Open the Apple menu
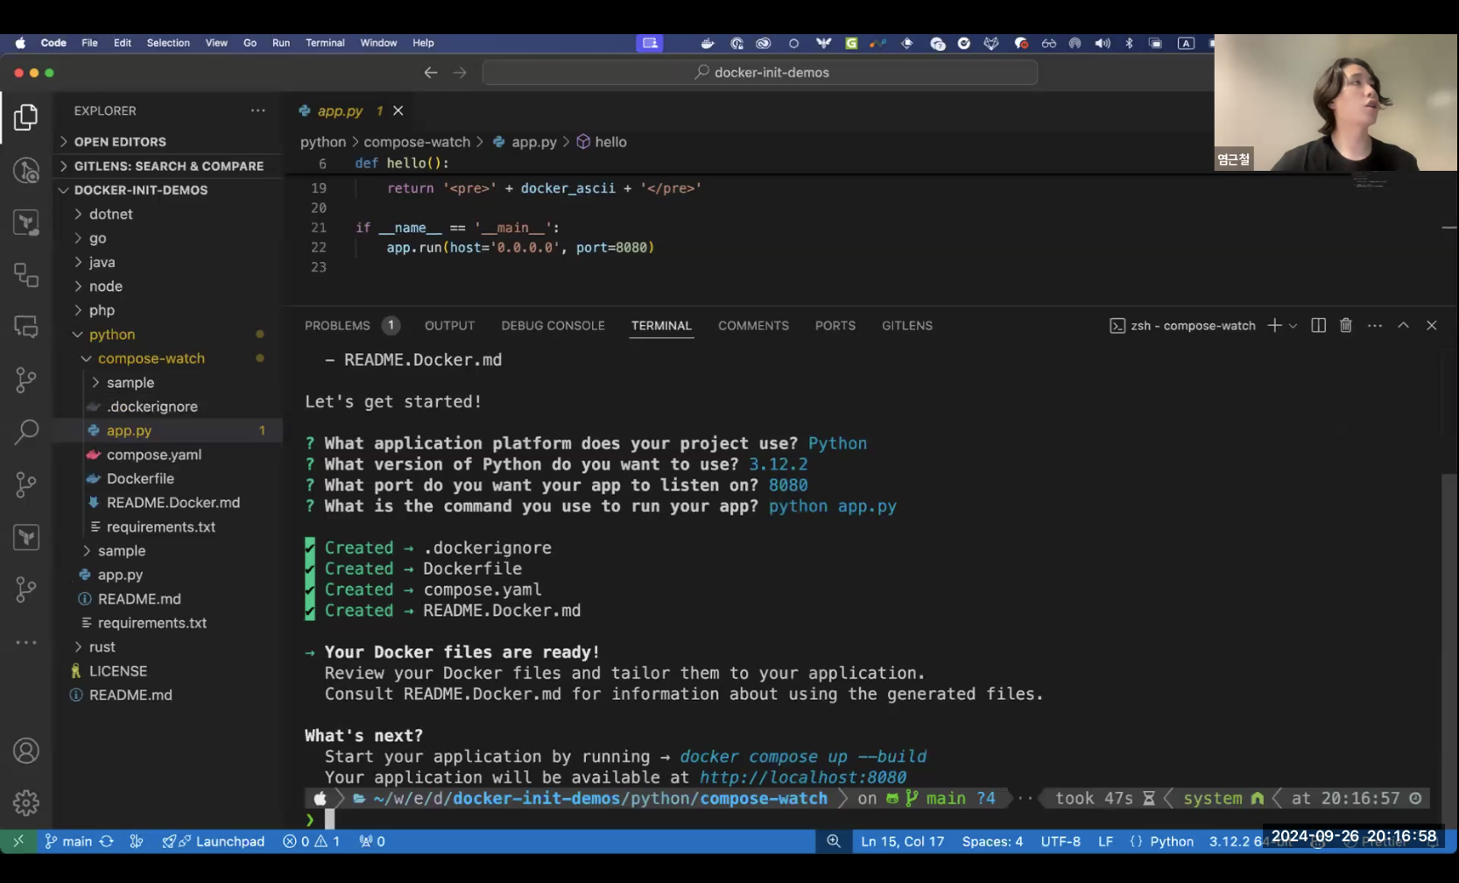1459x883 pixels. point(19,43)
